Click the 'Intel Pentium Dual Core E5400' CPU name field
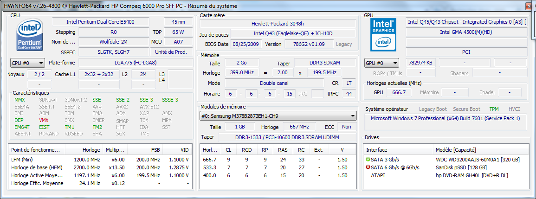 pos(101,22)
